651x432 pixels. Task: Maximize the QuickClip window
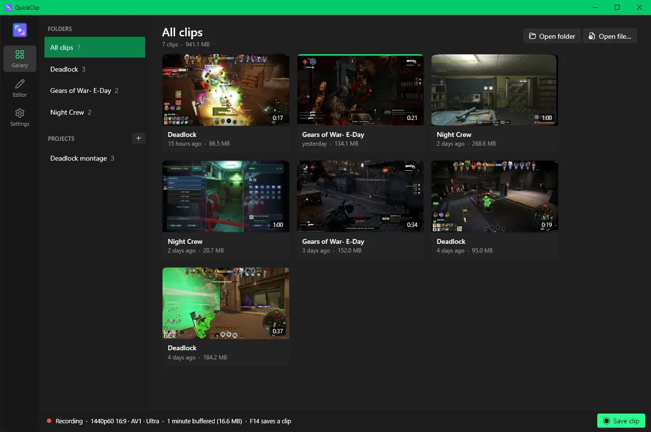[x=617, y=7]
